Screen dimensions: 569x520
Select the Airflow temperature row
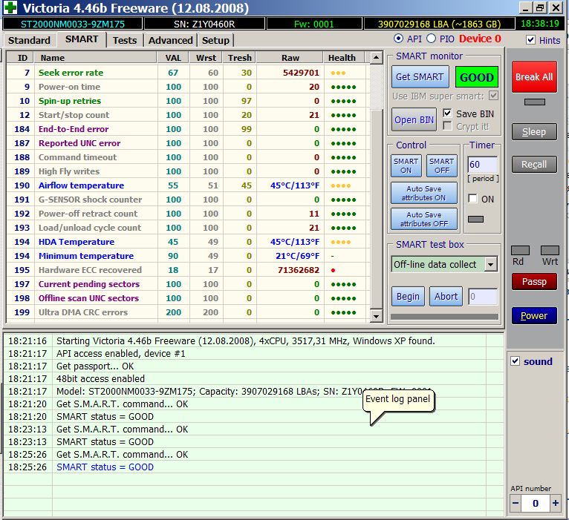point(188,185)
